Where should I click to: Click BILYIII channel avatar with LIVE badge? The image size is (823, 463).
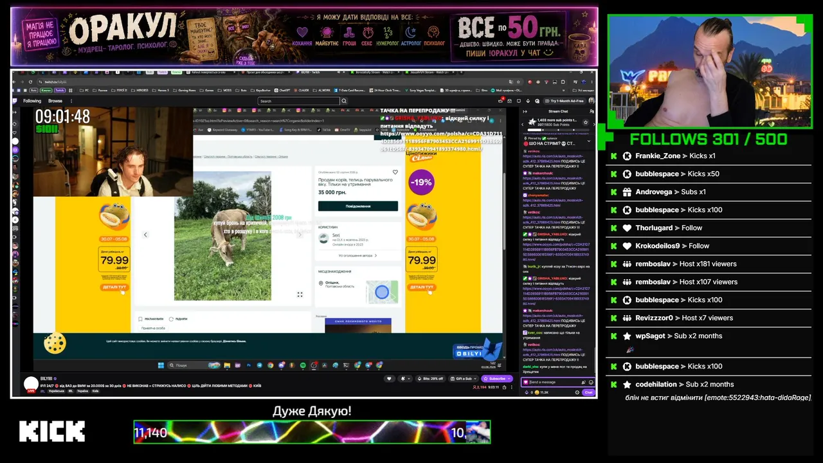click(x=31, y=385)
